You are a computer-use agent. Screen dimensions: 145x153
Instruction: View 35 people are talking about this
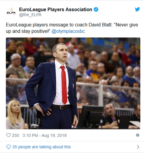coord(41,147)
